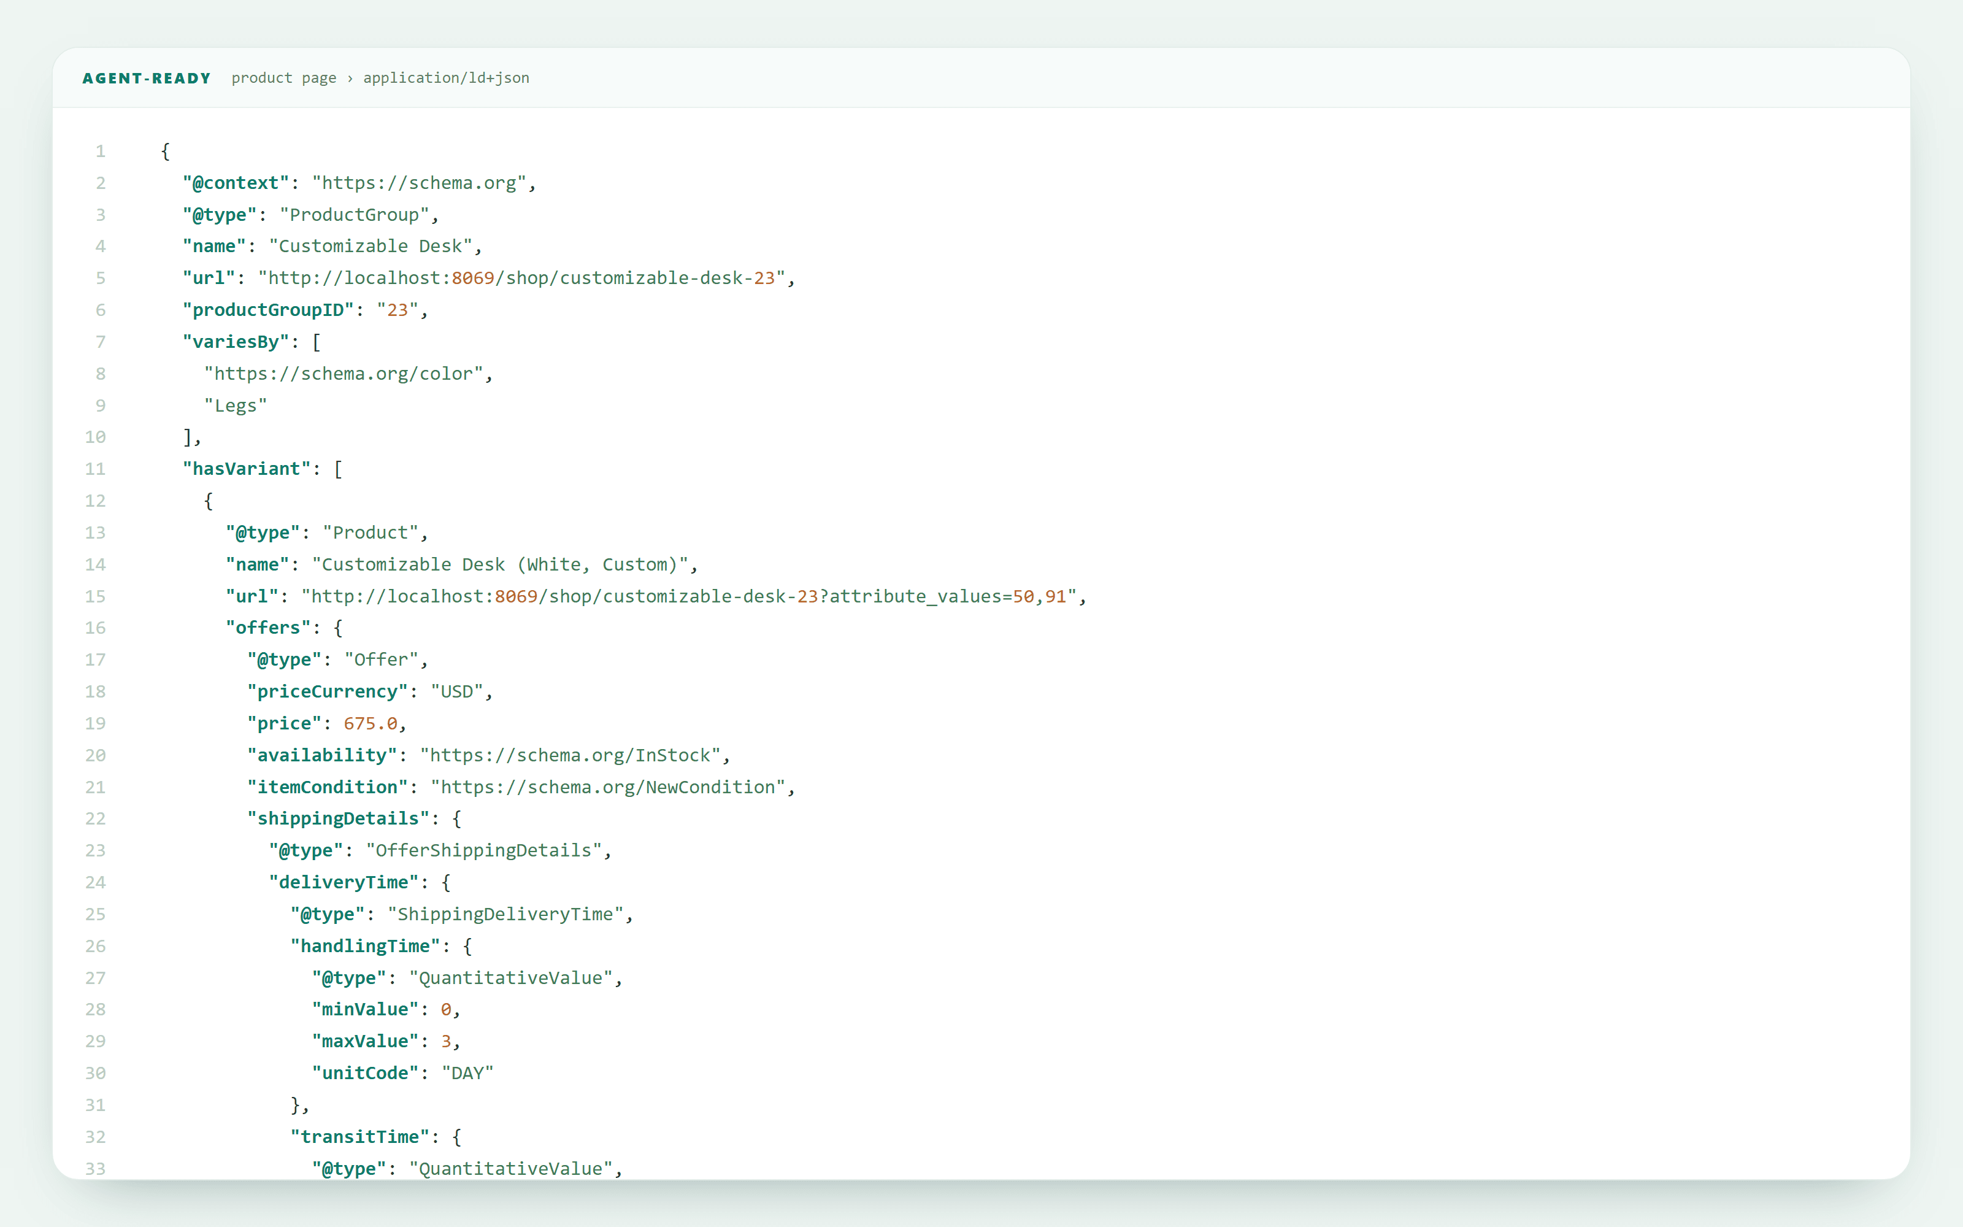Click the "Product" type value on line 13

[371, 533]
